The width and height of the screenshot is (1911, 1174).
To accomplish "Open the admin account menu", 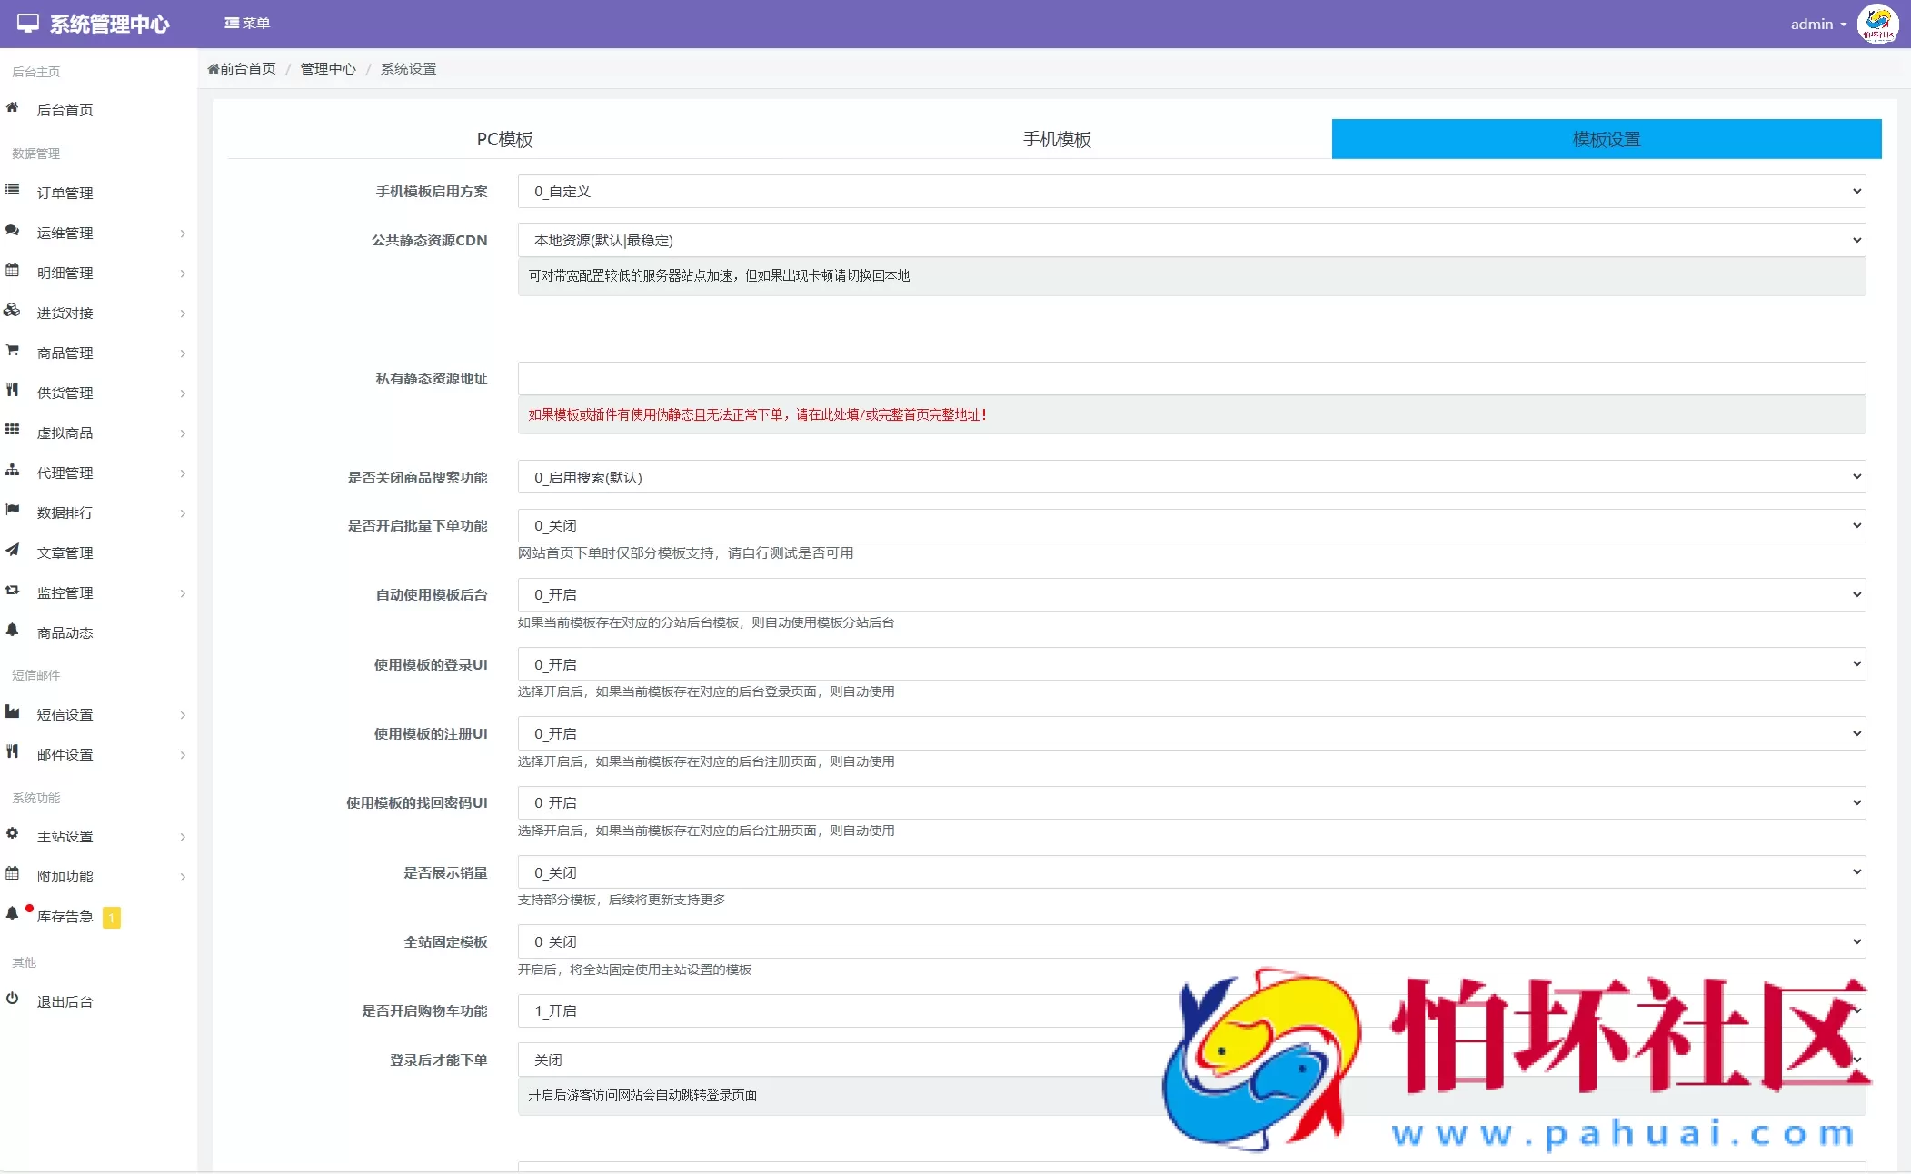I will click(1816, 24).
